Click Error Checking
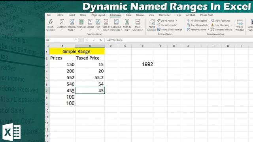The height and width of the screenshot is (142, 253). click(x=220, y=25)
